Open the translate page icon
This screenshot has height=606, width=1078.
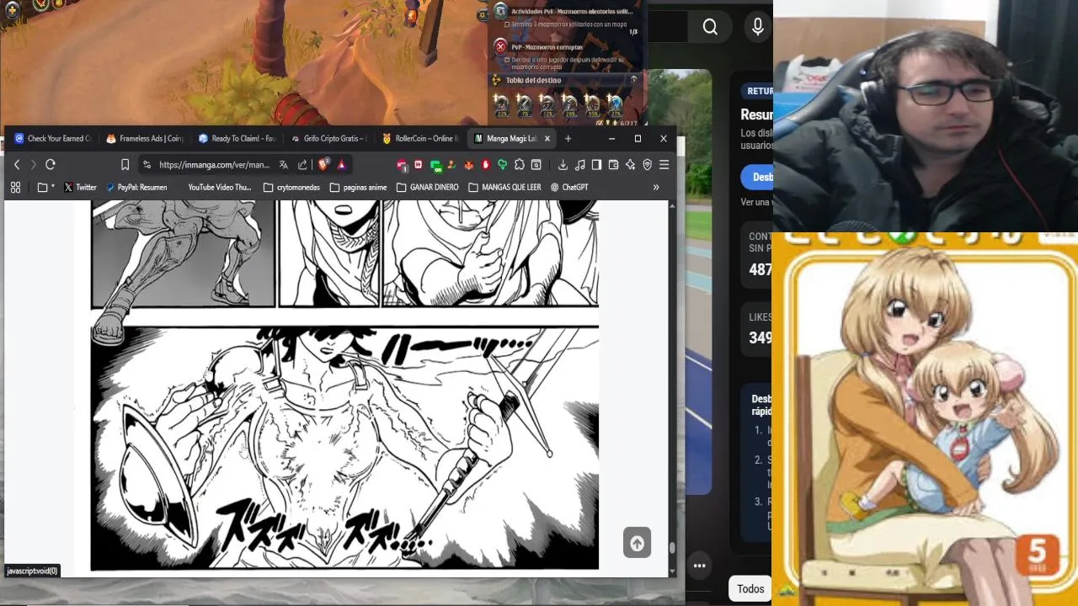coord(284,165)
